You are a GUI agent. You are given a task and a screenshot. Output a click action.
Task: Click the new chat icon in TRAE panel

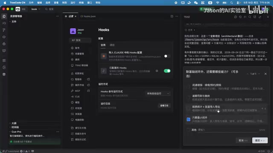point(235,17)
